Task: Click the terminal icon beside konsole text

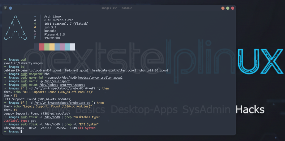Action: [x=35, y=31]
